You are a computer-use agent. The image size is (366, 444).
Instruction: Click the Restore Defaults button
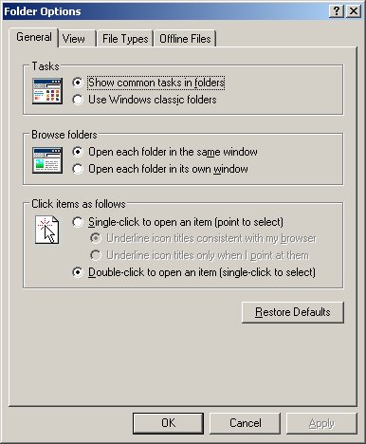coord(293,312)
